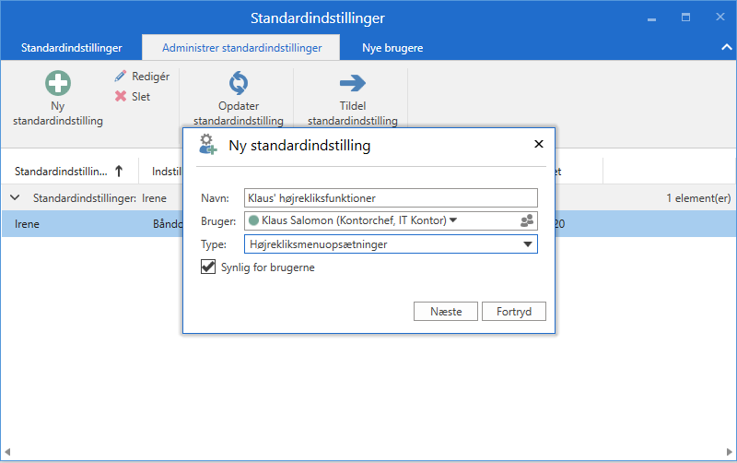Click the Redigér pencil icon
Screen dimensions: 737x463
(x=120, y=77)
